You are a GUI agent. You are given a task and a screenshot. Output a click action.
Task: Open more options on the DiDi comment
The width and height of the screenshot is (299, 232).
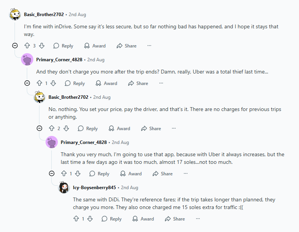[x=198, y=219]
